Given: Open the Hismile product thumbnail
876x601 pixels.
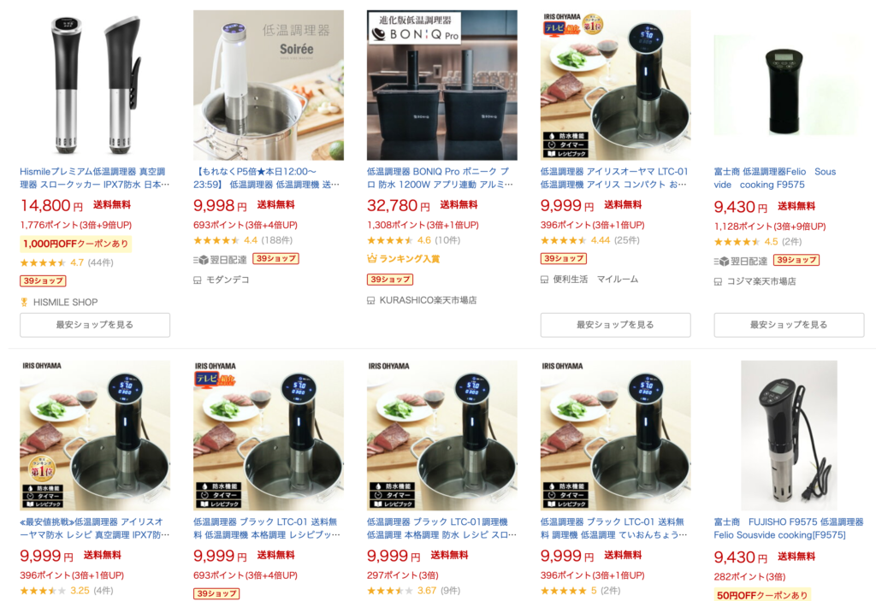Looking at the screenshot, I should (x=95, y=85).
